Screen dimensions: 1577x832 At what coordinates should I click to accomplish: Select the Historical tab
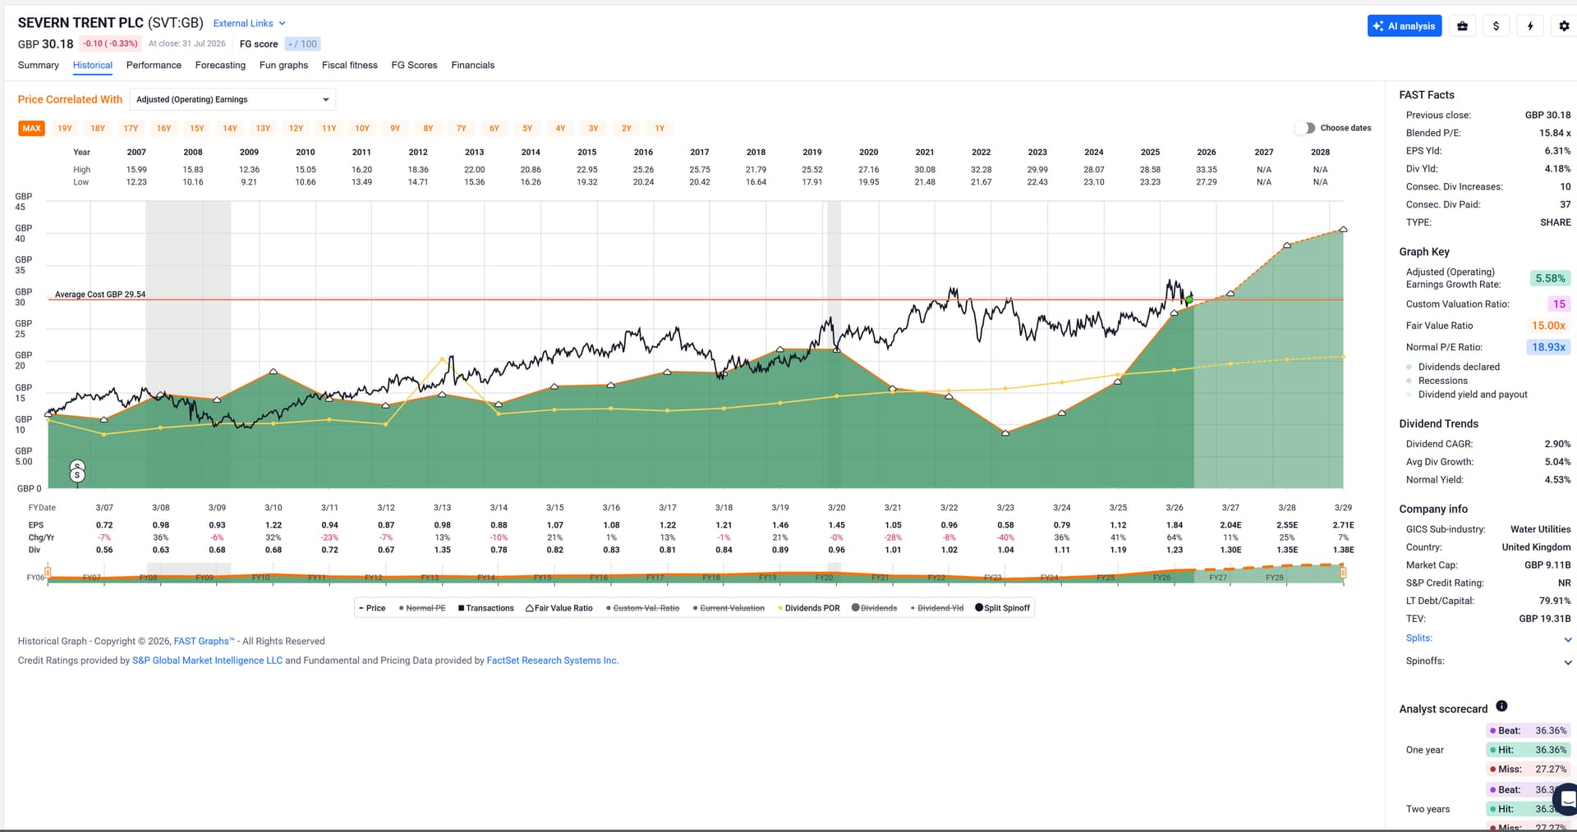pos(93,65)
